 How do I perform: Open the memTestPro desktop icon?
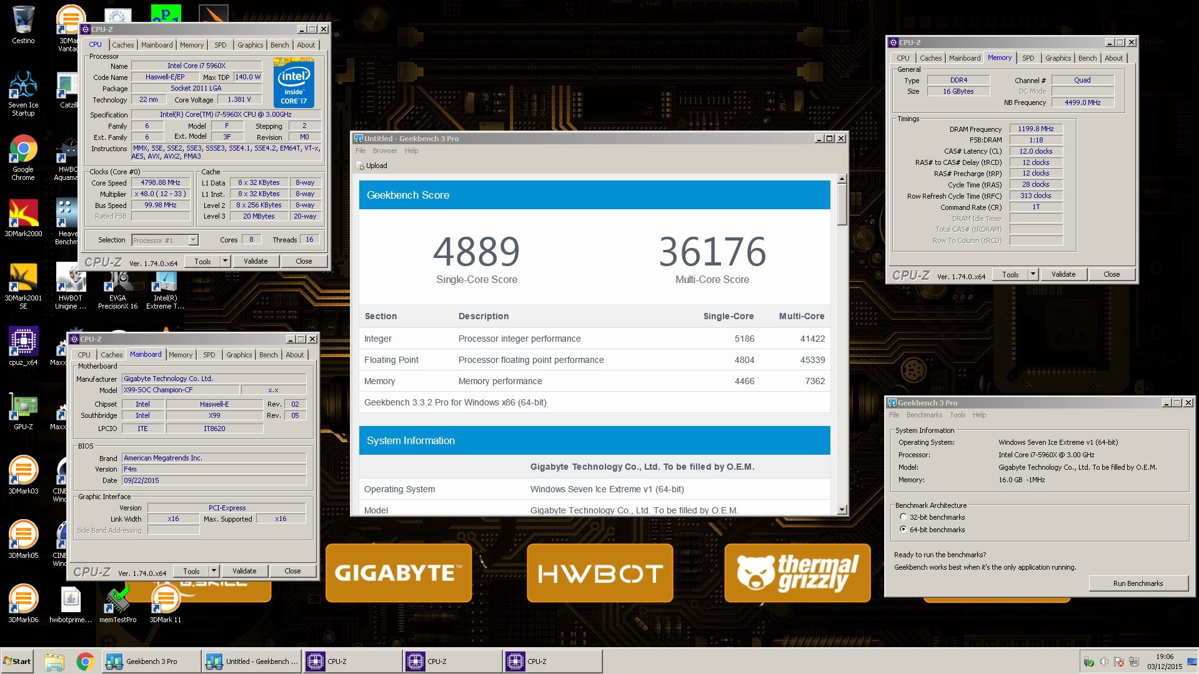pyautogui.click(x=117, y=604)
